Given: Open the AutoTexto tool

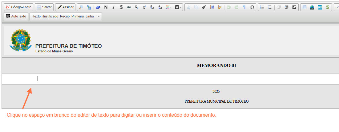Looking at the screenshot, I should pyautogui.click(x=16, y=16).
